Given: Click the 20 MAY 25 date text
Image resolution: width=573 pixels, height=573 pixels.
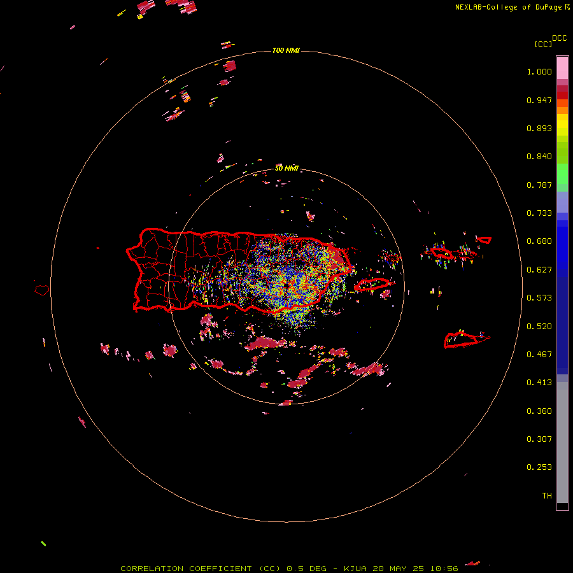Looking at the screenshot, I should 398,569.
